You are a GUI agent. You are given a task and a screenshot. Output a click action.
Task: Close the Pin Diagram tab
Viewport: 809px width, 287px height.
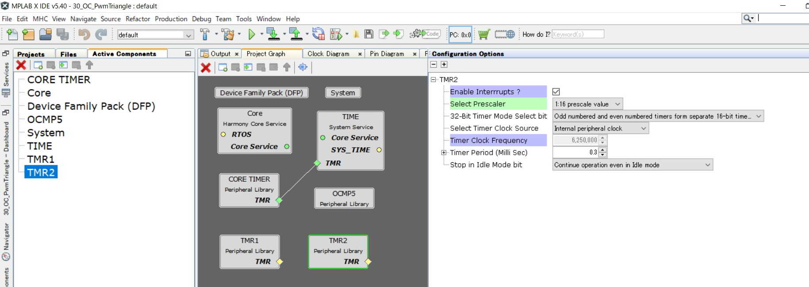tap(414, 54)
